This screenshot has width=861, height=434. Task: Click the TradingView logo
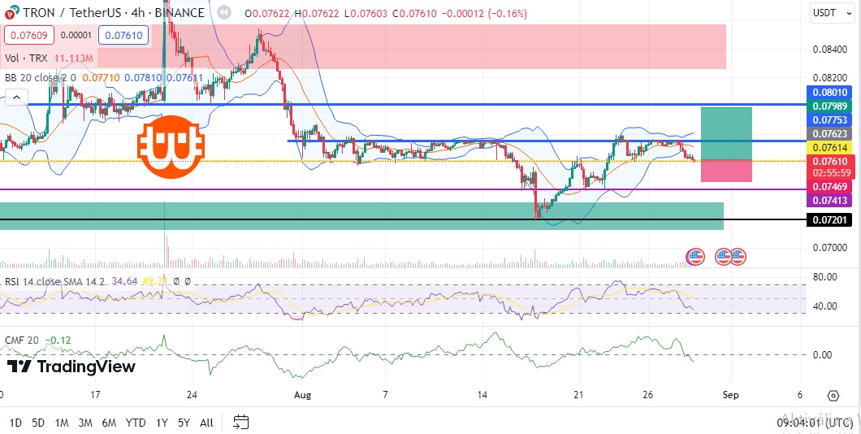71,367
